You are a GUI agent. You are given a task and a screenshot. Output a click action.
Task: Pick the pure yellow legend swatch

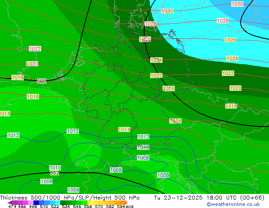(x=90, y=202)
